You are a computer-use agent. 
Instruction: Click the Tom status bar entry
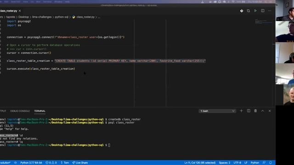pyautogui.click(x=65, y=163)
